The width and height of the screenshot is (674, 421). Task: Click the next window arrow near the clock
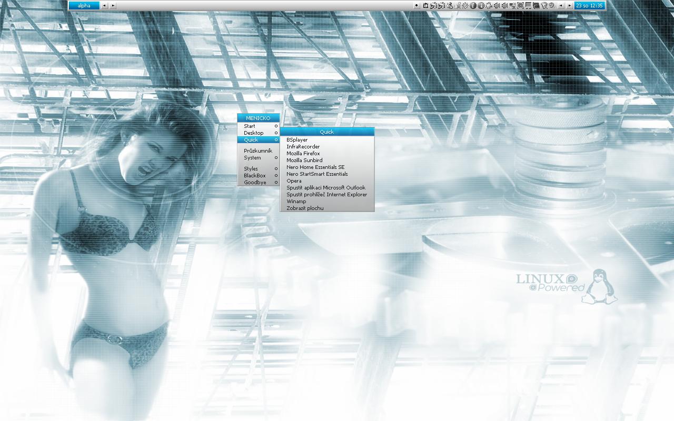[569, 5]
